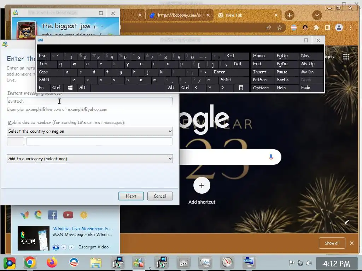Image resolution: width=362 pixels, height=271 pixels.
Task: Click Windows Live Messenger is ... link
Action: 83,229
